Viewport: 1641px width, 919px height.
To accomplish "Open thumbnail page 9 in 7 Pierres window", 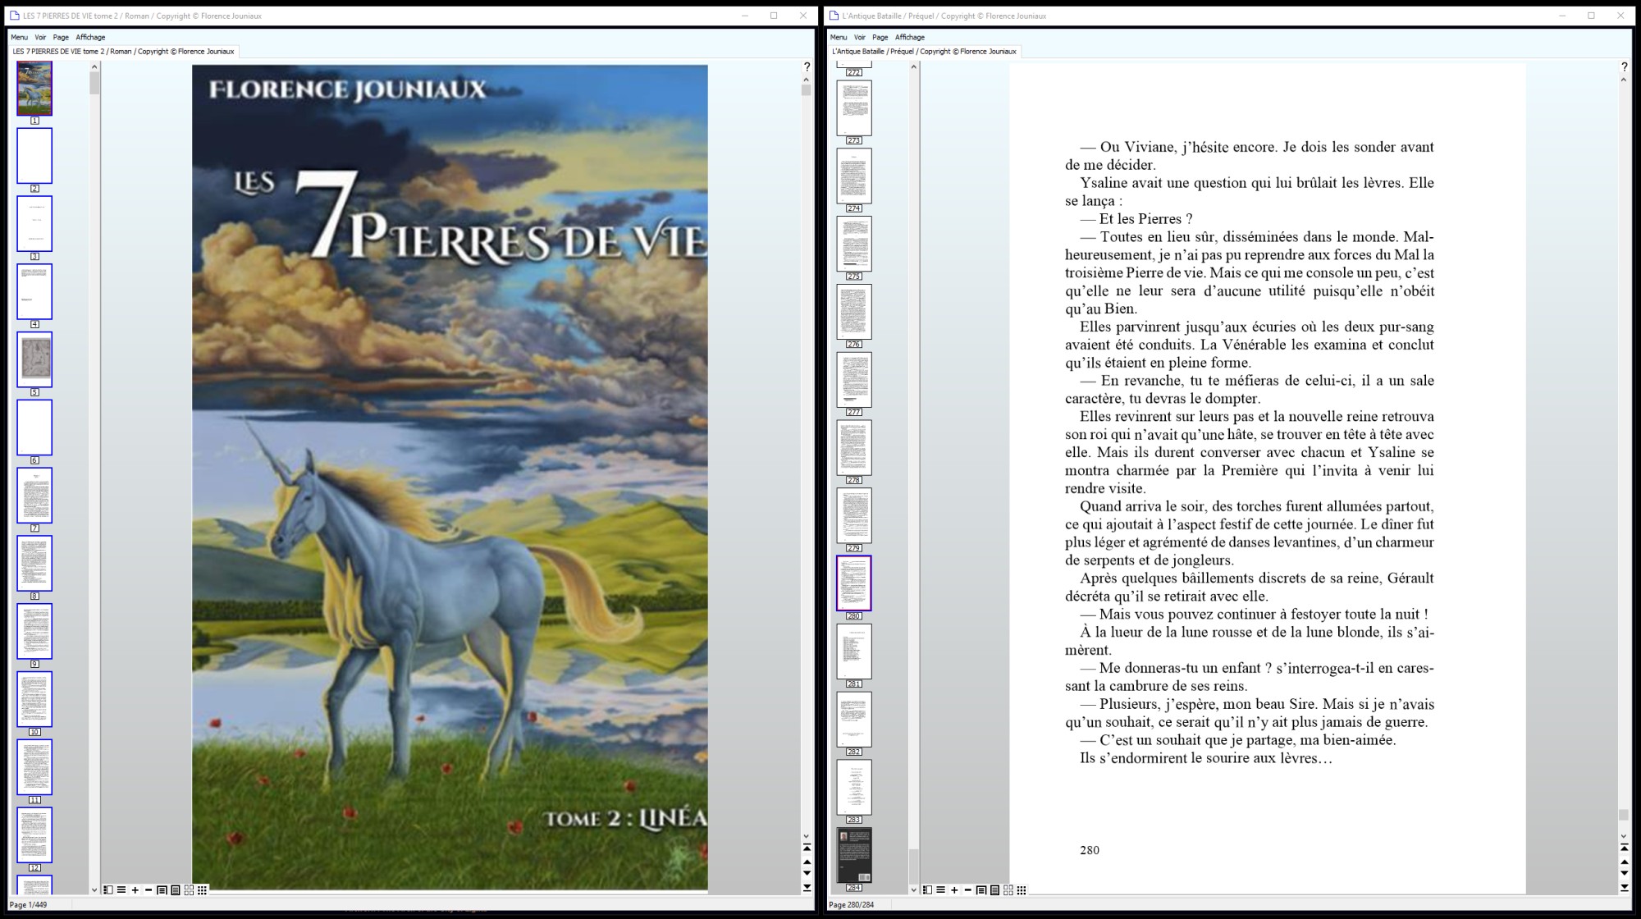I will [34, 631].
